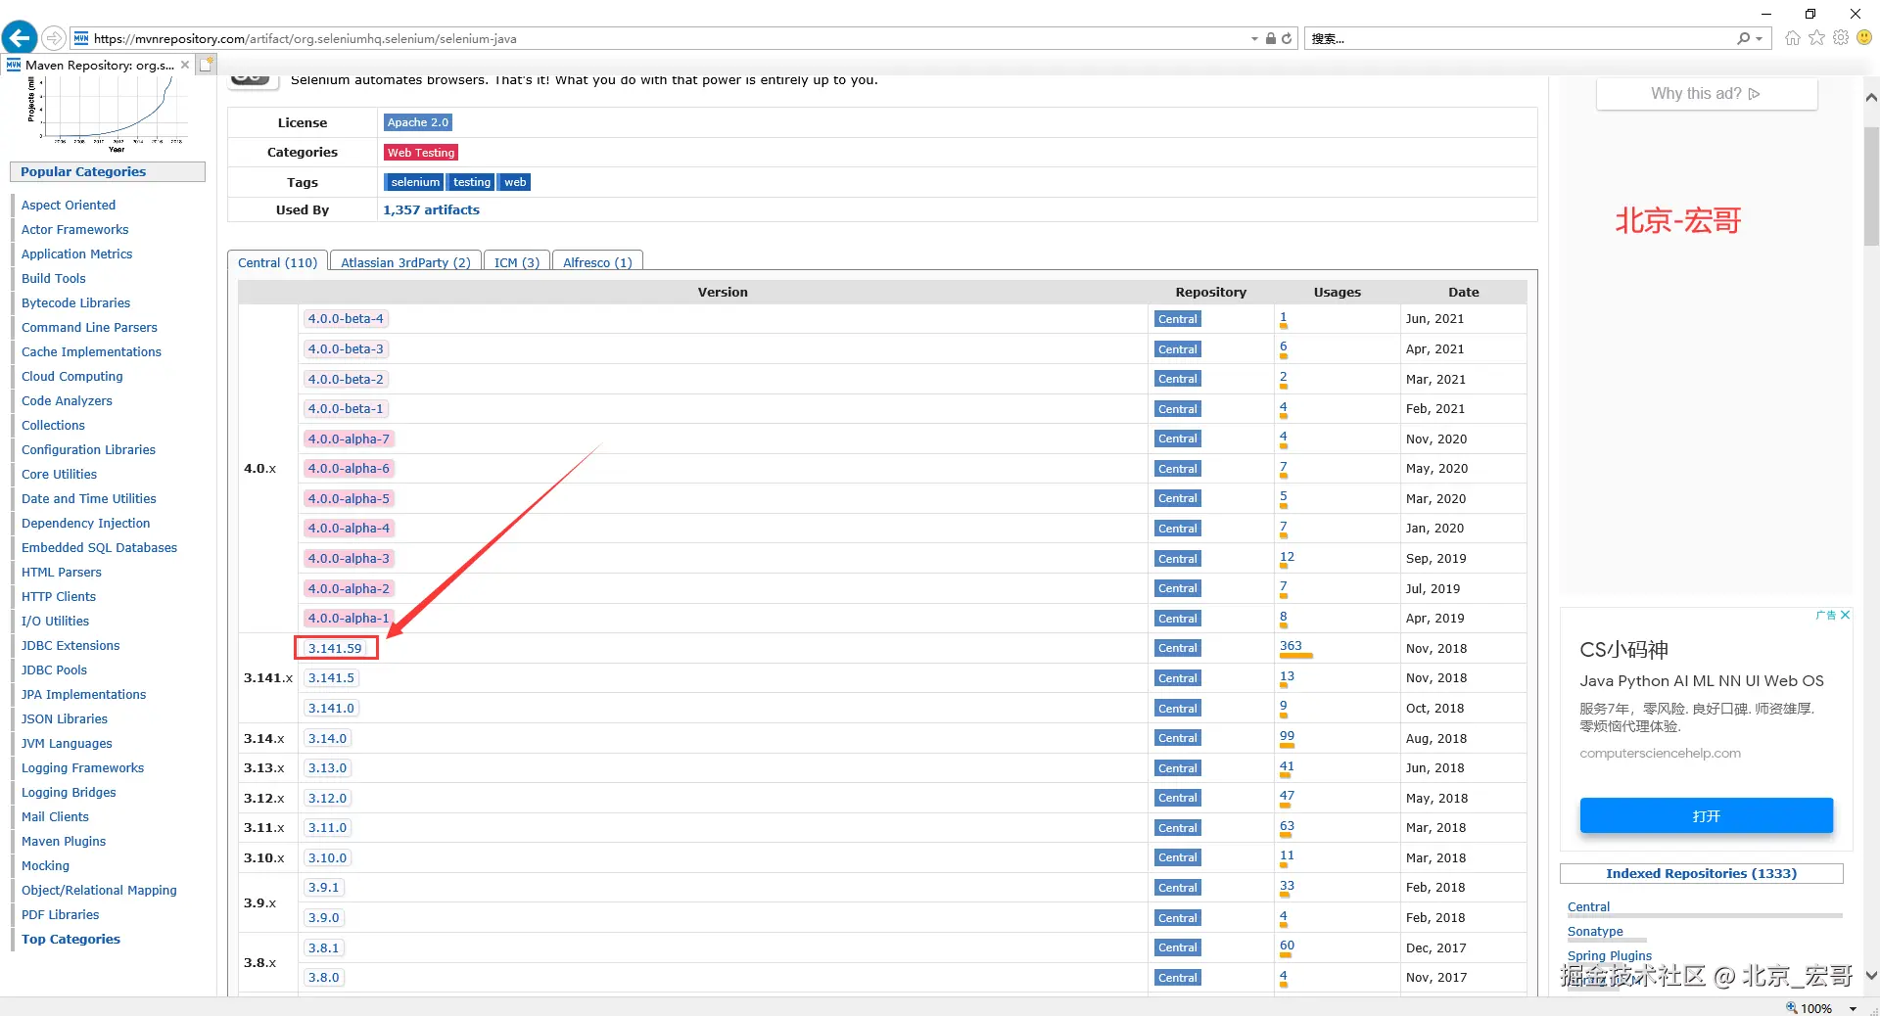This screenshot has width=1880, height=1016.
Task: Click the Why this ad? link
Action: tap(1706, 94)
